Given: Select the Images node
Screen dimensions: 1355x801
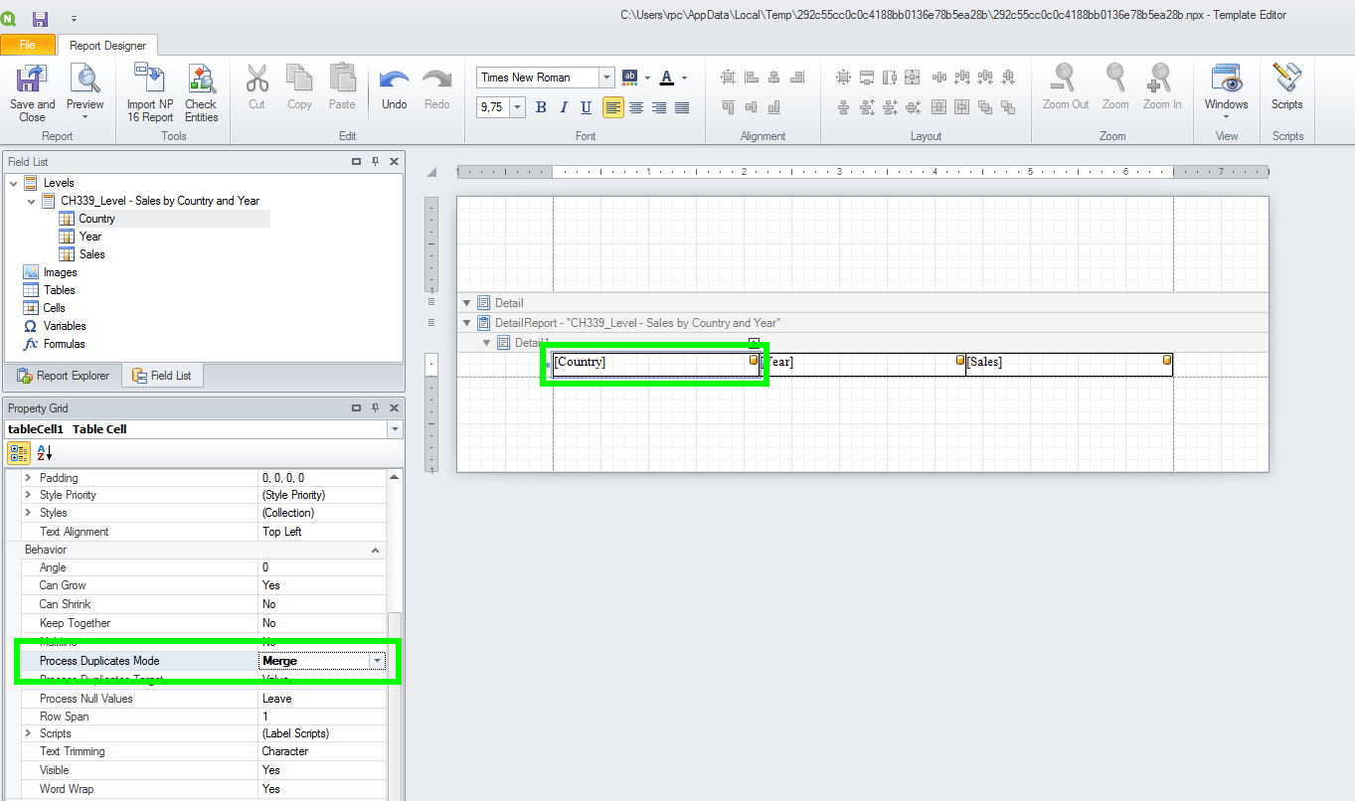Looking at the screenshot, I should pos(61,272).
